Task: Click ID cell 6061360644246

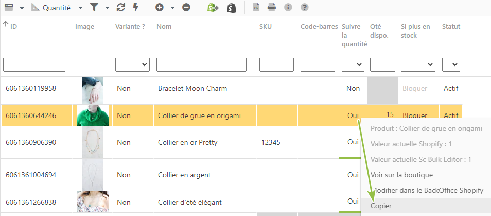Action: [31, 115]
